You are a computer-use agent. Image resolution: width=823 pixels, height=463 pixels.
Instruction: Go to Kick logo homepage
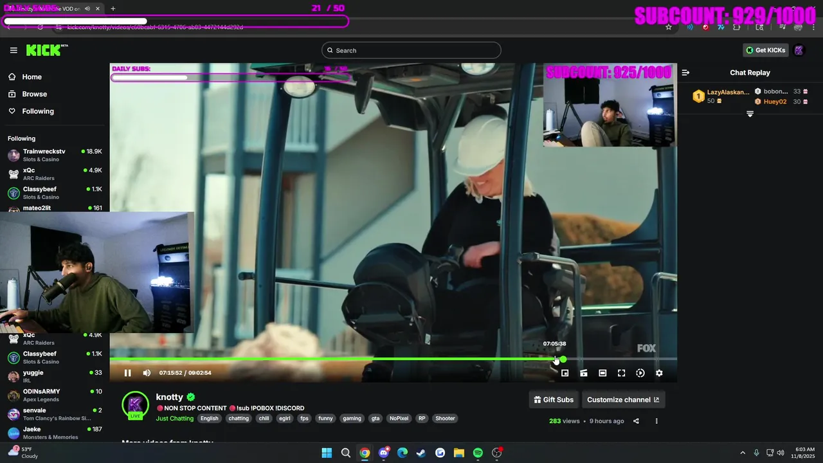[x=46, y=50]
